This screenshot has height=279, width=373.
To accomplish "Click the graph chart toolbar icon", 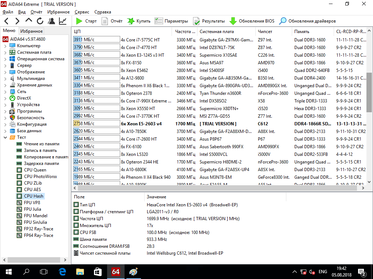I will coord(63,21).
